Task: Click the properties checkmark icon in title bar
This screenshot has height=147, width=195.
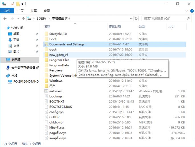Action: click(12, 4)
